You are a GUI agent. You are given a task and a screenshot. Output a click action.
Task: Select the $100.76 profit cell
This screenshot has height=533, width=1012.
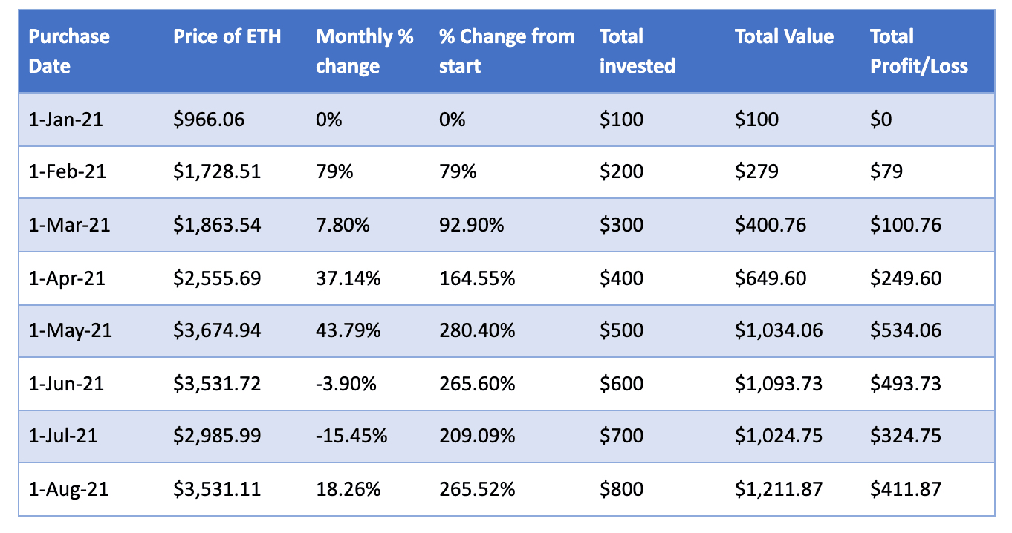905,225
